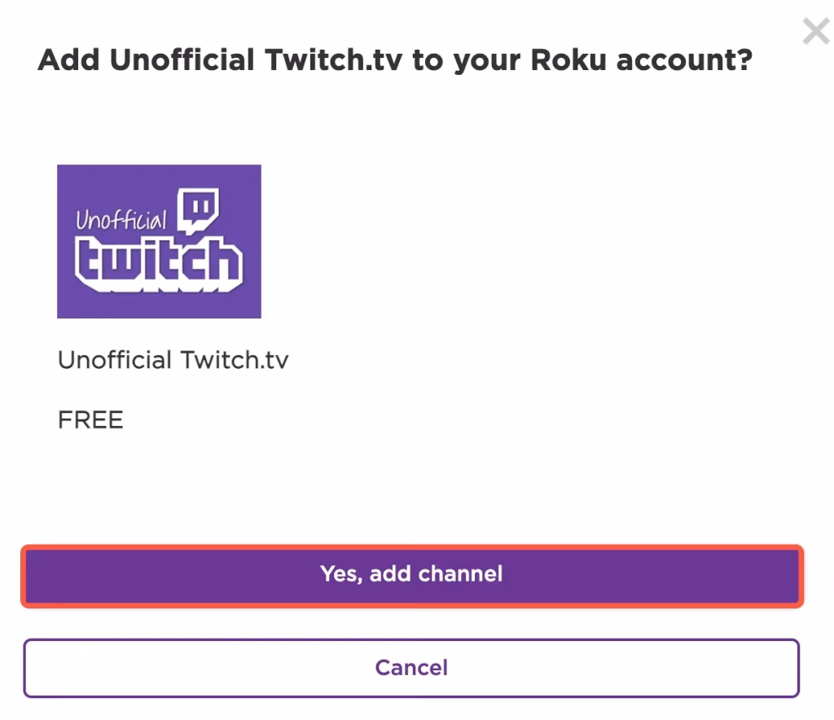This screenshot has width=834, height=720.
Task: Open the channel details via its thumbnail
Action: coord(159,241)
